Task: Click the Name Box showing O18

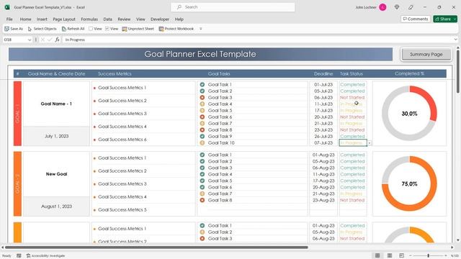Action: point(14,40)
